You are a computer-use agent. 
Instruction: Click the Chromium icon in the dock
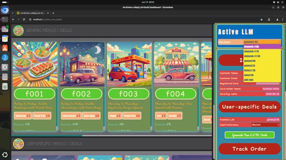pos(5,10)
